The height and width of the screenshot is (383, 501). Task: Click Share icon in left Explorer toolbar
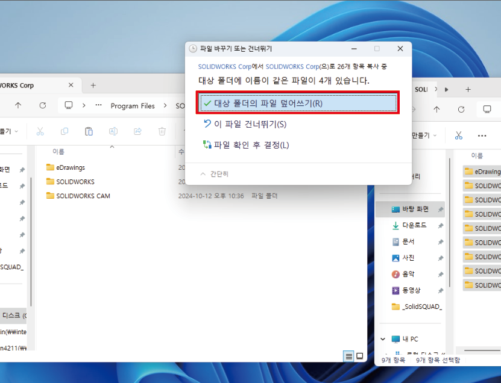coord(137,131)
